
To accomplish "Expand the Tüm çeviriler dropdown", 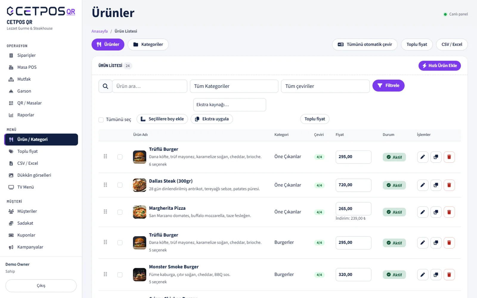I will [x=325, y=86].
